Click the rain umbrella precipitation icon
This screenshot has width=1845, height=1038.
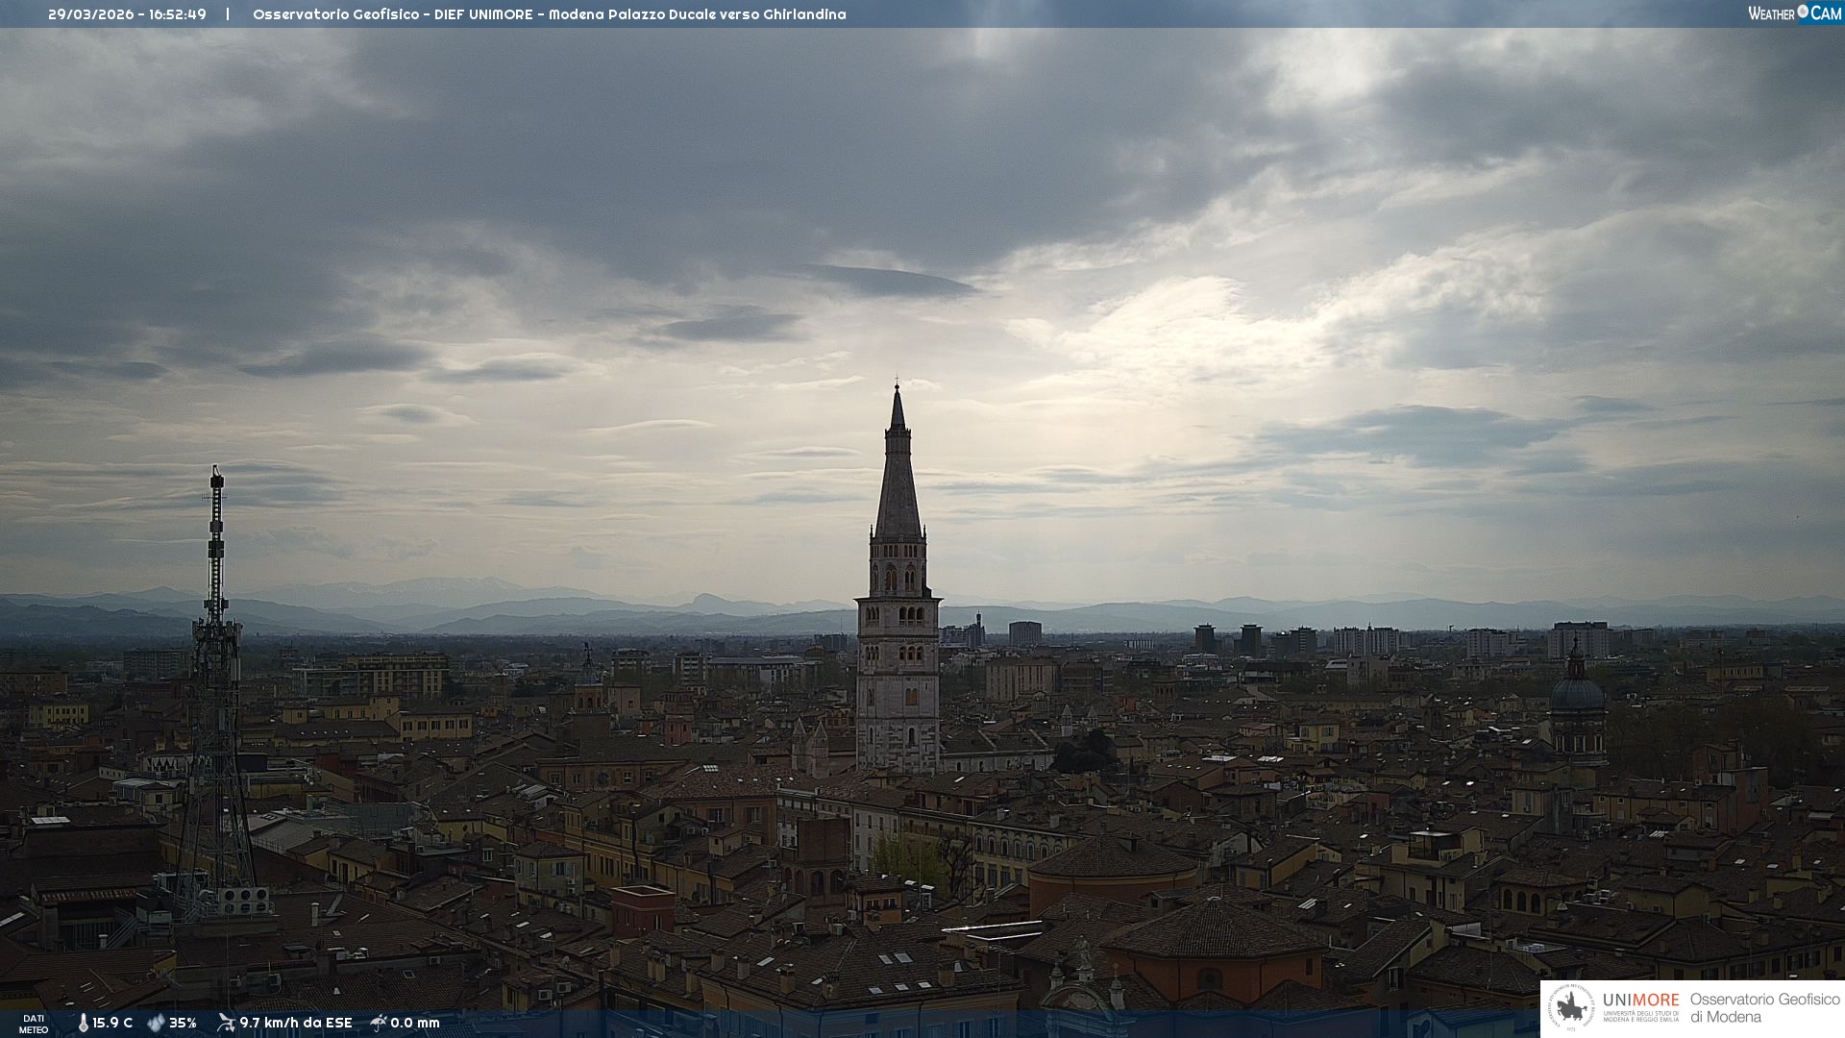pos(379,1023)
